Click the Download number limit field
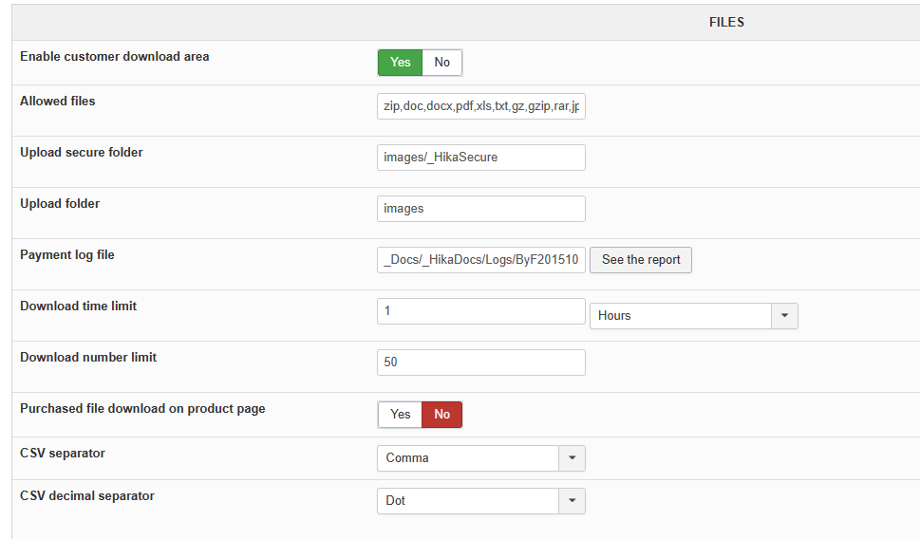This screenshot has width=920, height=539. [480, 362]
